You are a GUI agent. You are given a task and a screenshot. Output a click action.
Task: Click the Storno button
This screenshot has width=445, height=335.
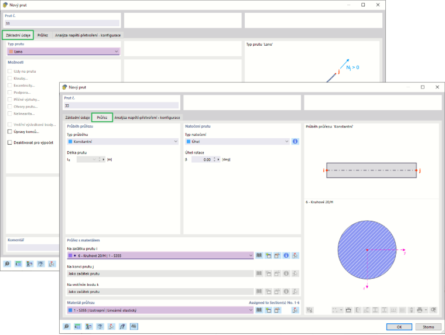[x=428, y=327]
